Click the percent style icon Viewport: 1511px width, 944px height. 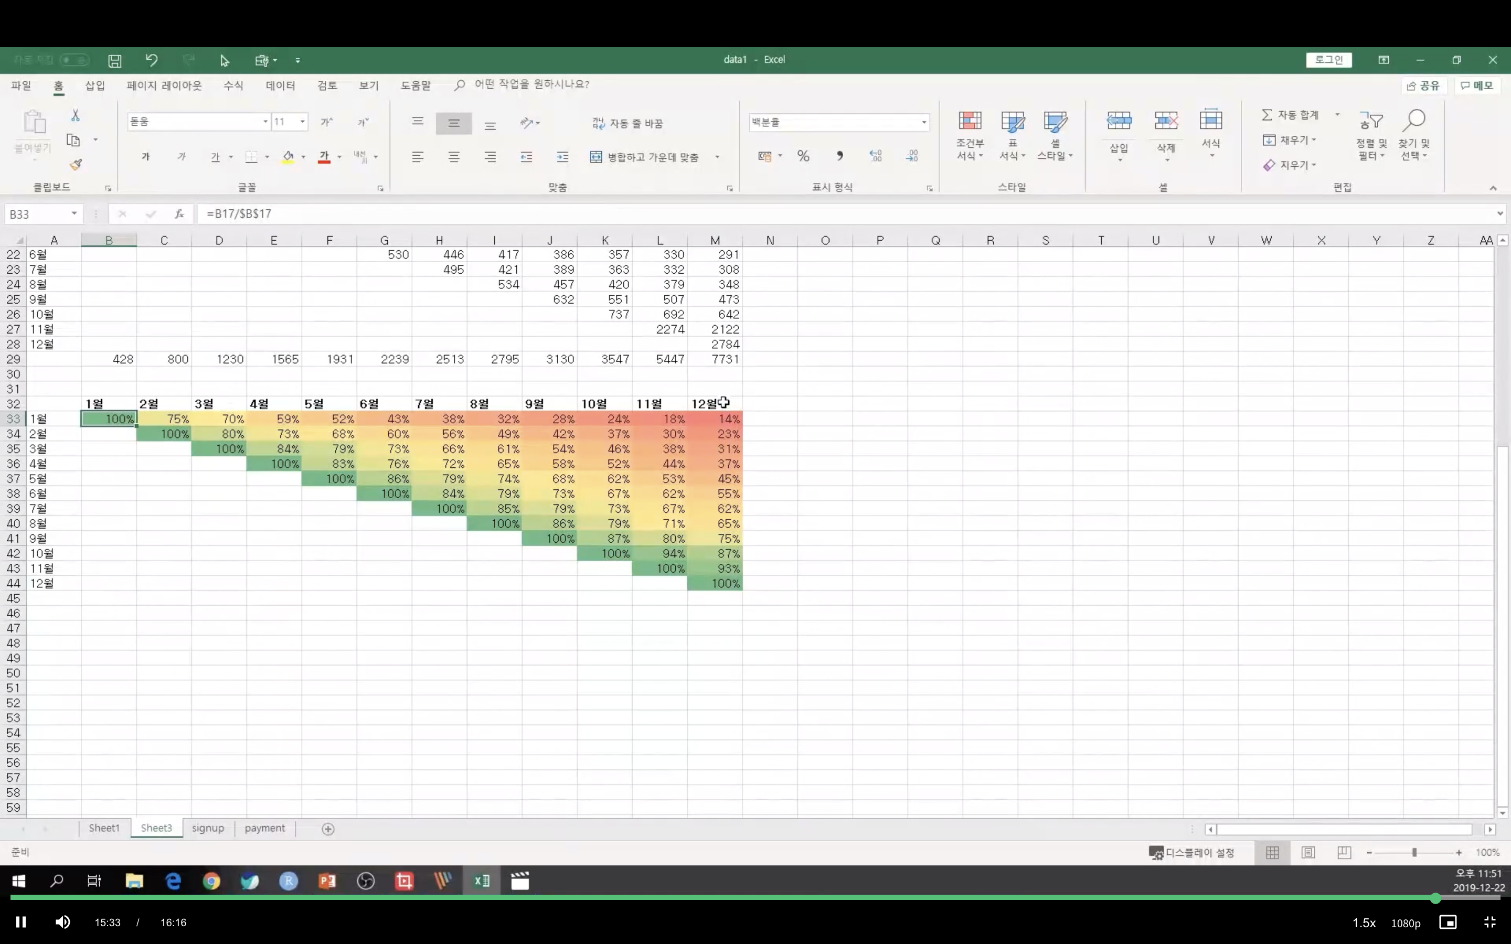pyautogui.click(x=803, y=156)
